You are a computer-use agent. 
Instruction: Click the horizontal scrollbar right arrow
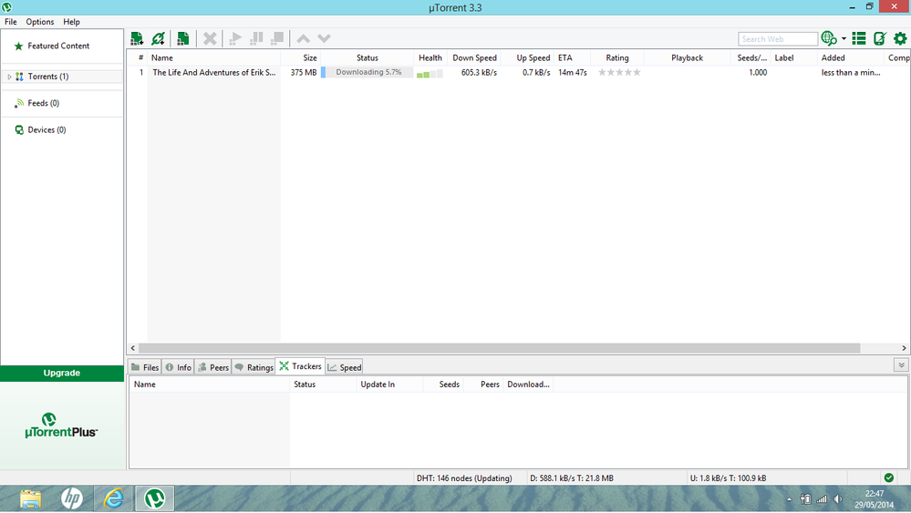pyautogui.click(x=904, y=348)
